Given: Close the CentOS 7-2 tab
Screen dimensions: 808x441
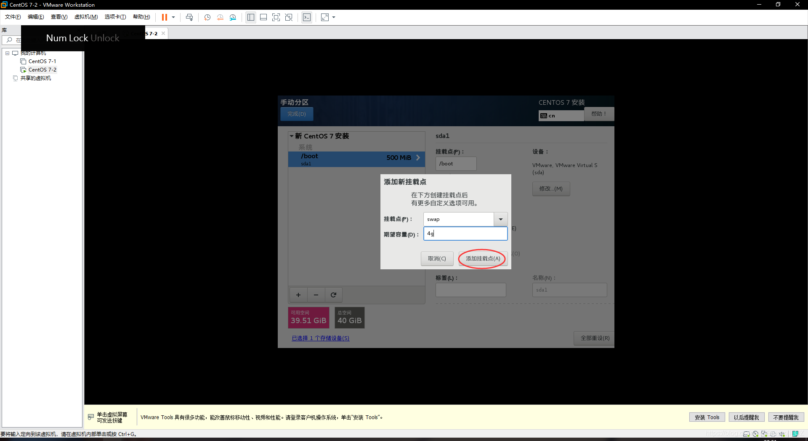Looking at the screenshot, I should [x=163, y=33].
